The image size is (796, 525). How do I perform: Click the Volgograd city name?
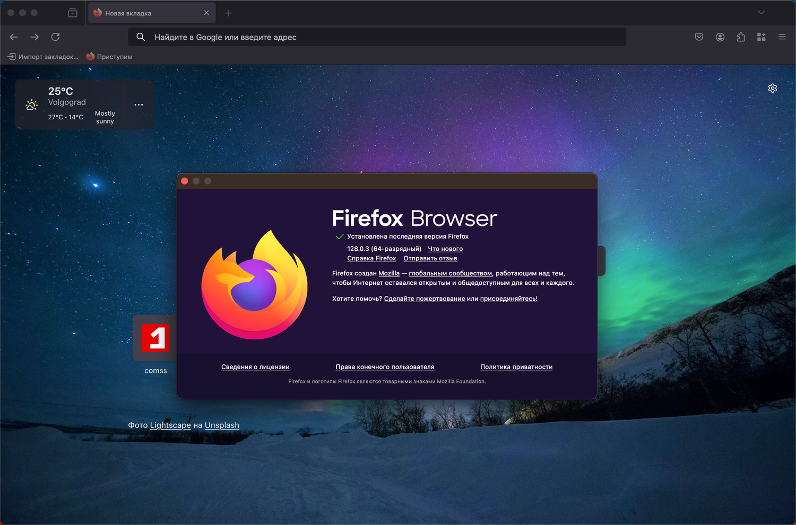(67, 102)
